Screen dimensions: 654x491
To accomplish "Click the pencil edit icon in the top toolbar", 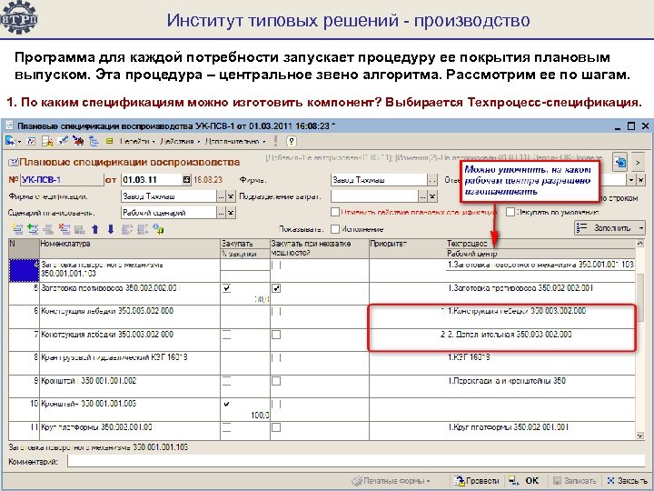I will pos(63,141).
